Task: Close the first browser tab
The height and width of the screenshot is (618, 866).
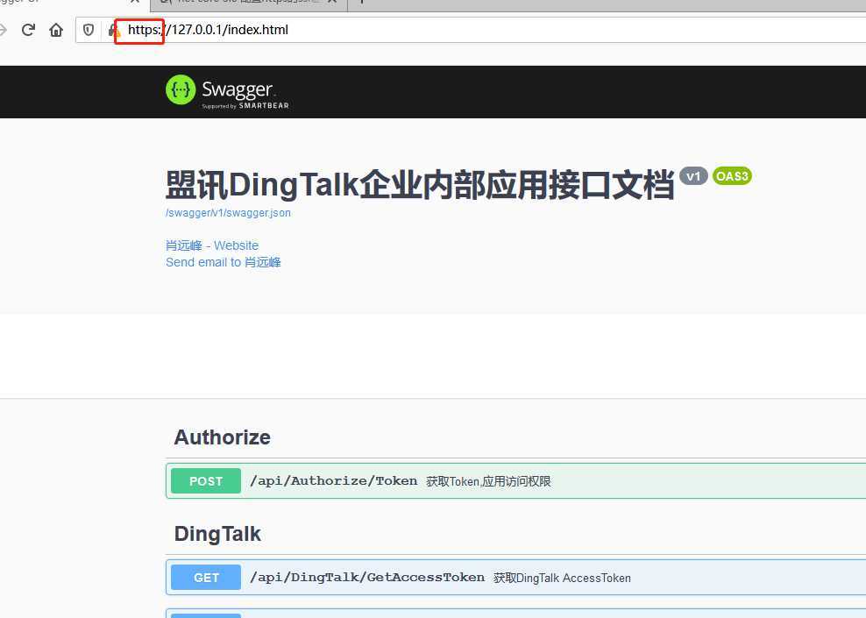Action: tap(134, 2)
